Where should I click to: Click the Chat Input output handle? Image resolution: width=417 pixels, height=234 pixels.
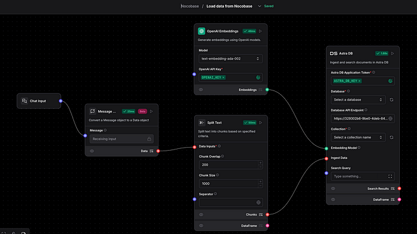pos(61,101)
